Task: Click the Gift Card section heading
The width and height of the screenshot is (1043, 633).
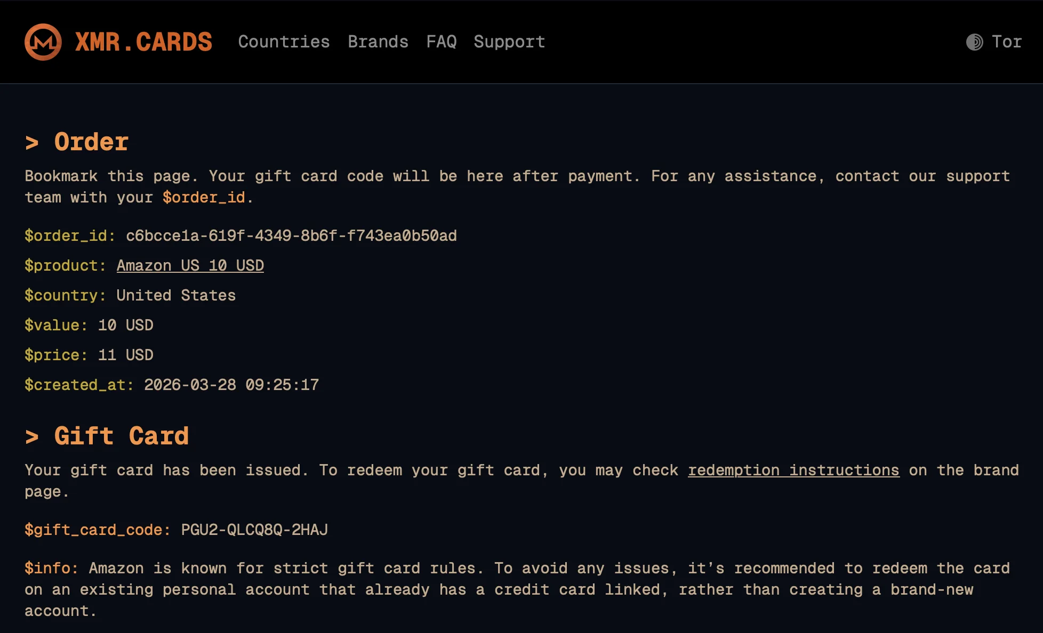Action: pos(121,436)
